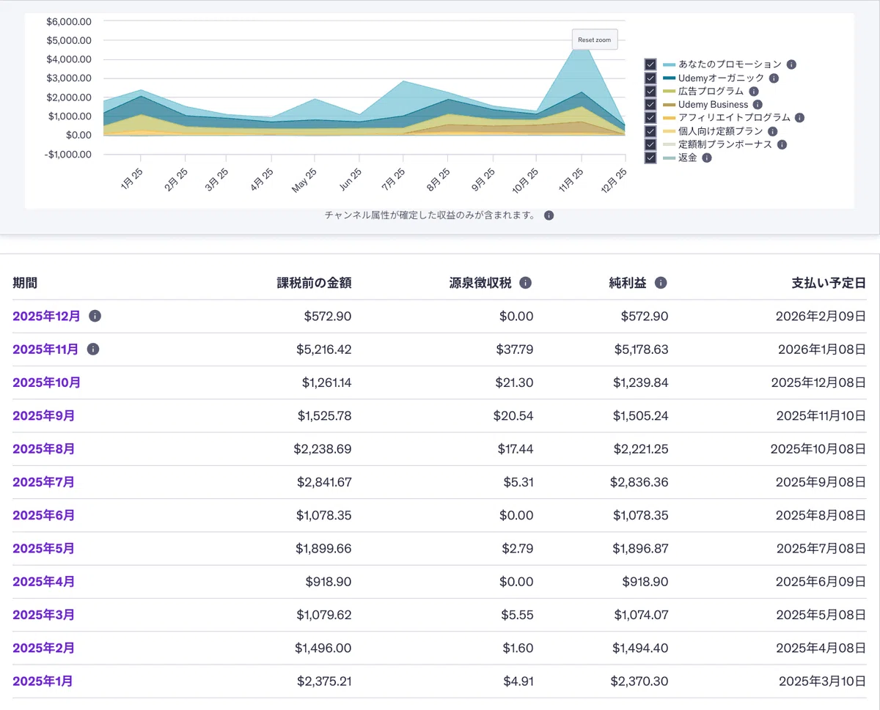Show info for 純利益 column header
This screenshot has height=710, width=880.
pos(661,283)
